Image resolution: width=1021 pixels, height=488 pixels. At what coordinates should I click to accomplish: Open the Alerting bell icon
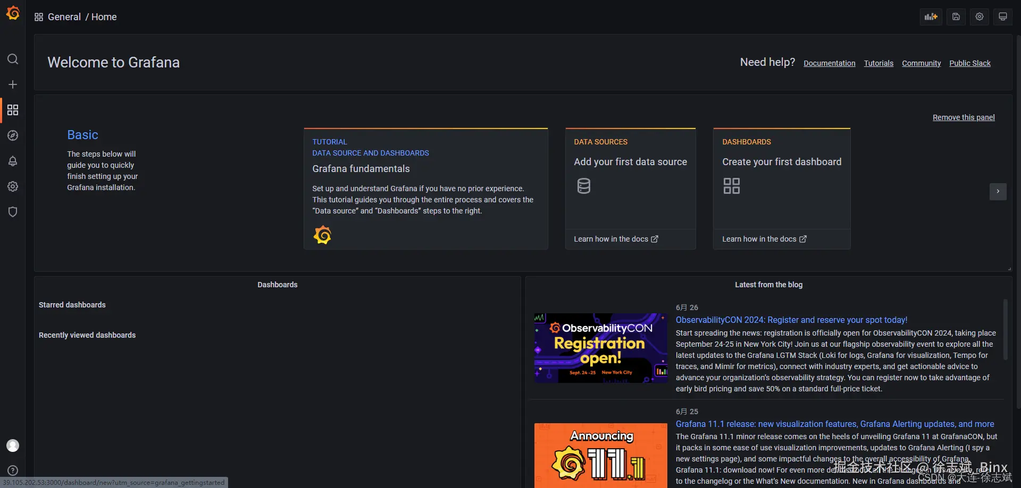coord(13,161)
